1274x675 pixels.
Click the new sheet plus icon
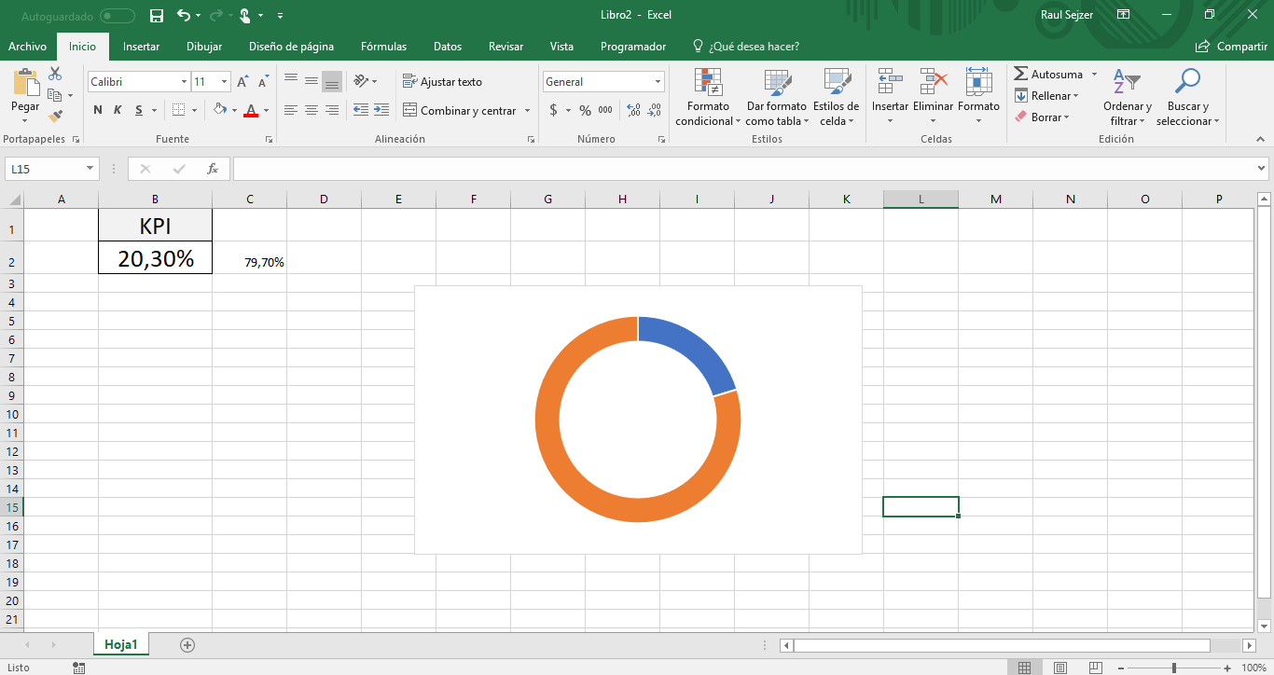[x=187, y=644]
